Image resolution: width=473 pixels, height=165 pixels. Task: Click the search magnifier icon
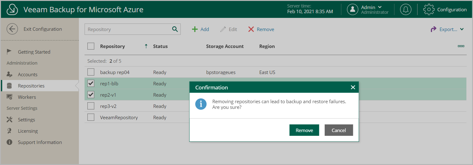pos(175,29)
